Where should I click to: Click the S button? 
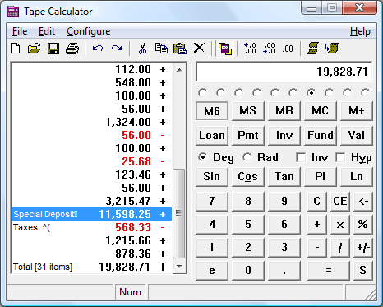click(x=363, y=271)
